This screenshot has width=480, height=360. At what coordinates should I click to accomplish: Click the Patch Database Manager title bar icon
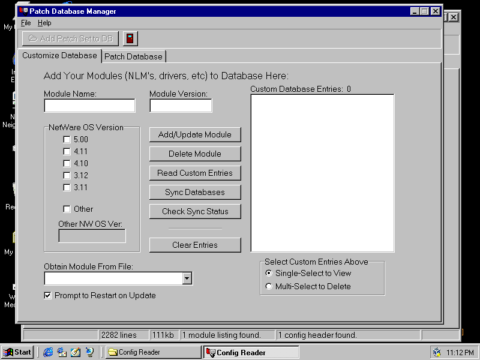click(23, 11)
